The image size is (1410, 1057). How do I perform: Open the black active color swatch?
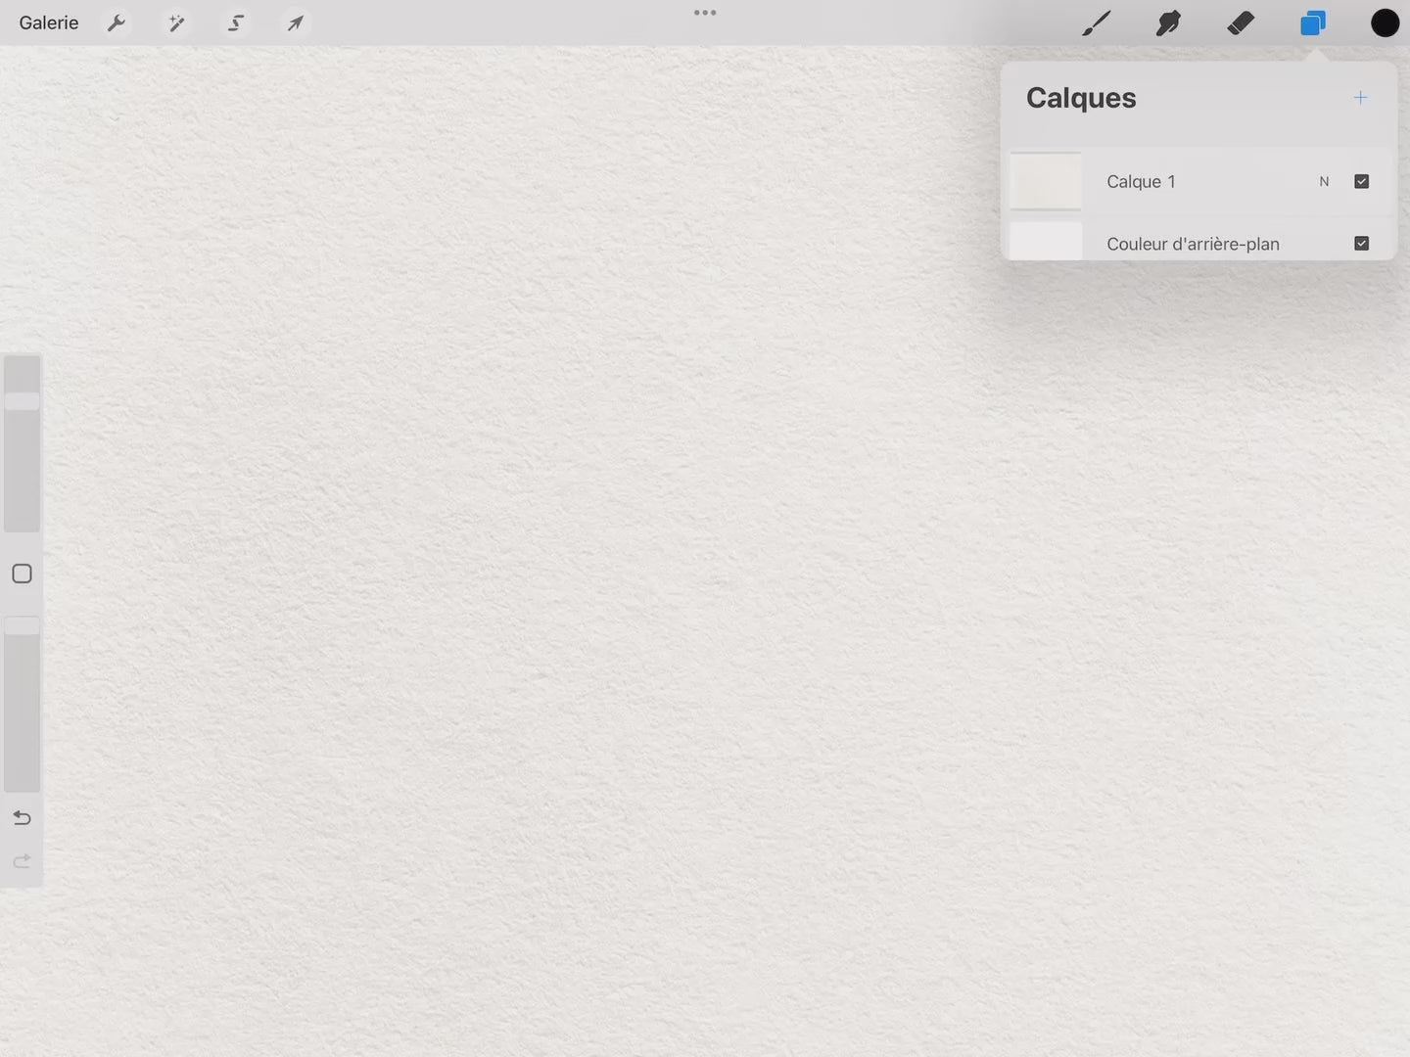pyautogui.click(x=1385, y=23)
